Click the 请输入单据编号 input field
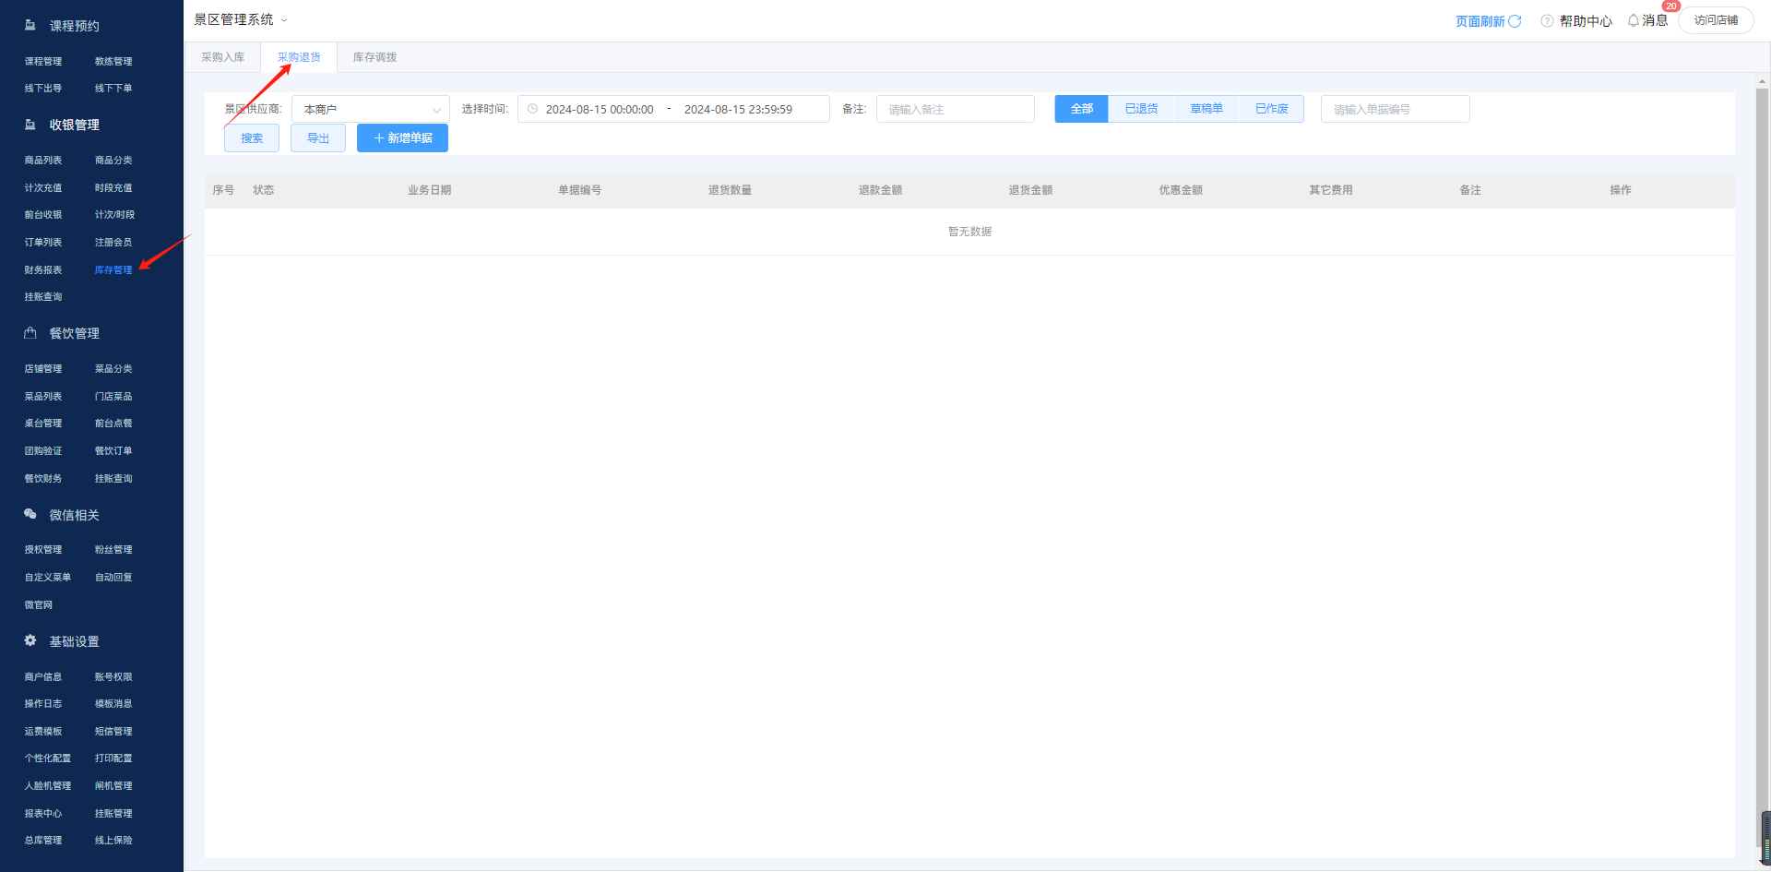Viewport: 1771px width, 872px height. coord(1395,109)
